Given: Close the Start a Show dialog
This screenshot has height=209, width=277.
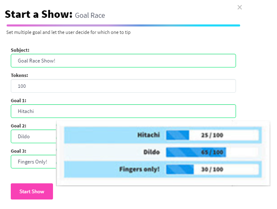Looking at the screenshot, I should click(x=240, y=7).
